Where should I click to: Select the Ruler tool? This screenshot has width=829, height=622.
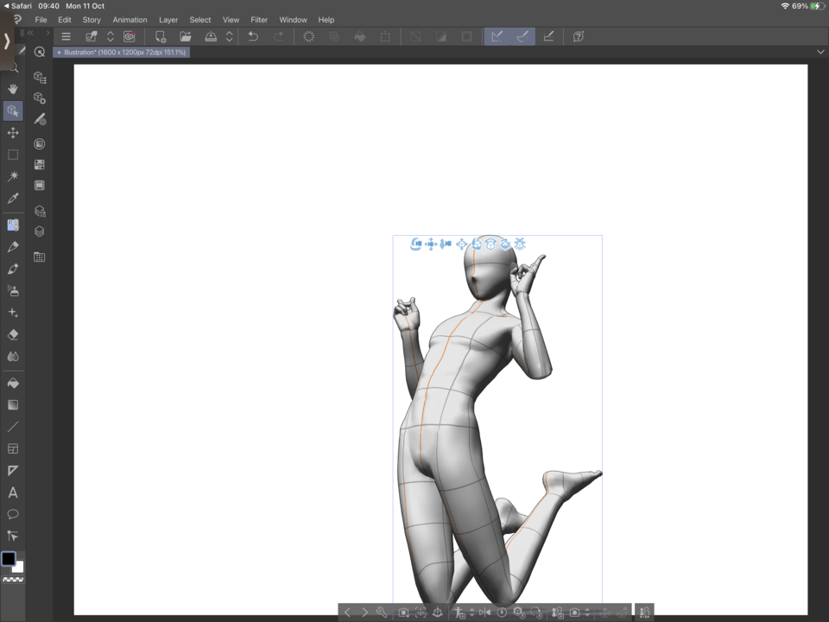[13, 471]
